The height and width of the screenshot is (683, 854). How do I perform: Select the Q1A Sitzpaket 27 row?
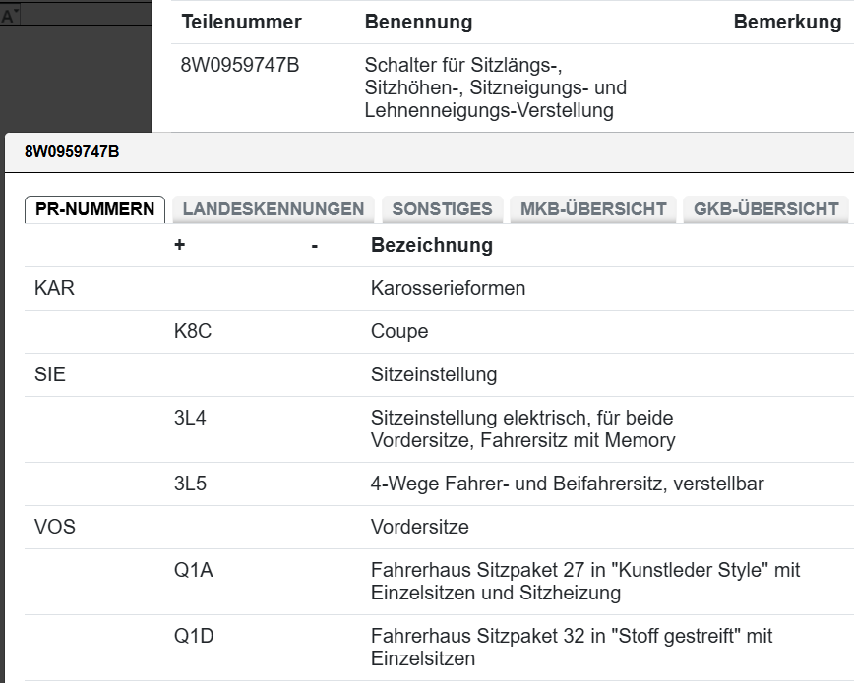click(439, 582)
